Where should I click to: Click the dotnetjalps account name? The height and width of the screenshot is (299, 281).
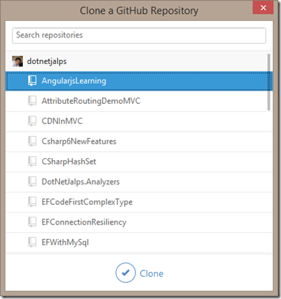coord(47,61)
